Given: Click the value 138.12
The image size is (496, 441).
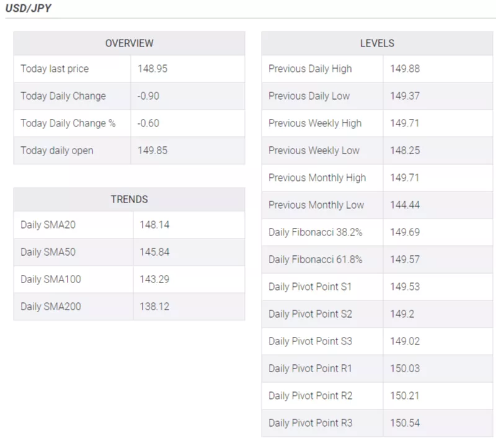Looking at the screenshot, I should (x=154, y=307).
